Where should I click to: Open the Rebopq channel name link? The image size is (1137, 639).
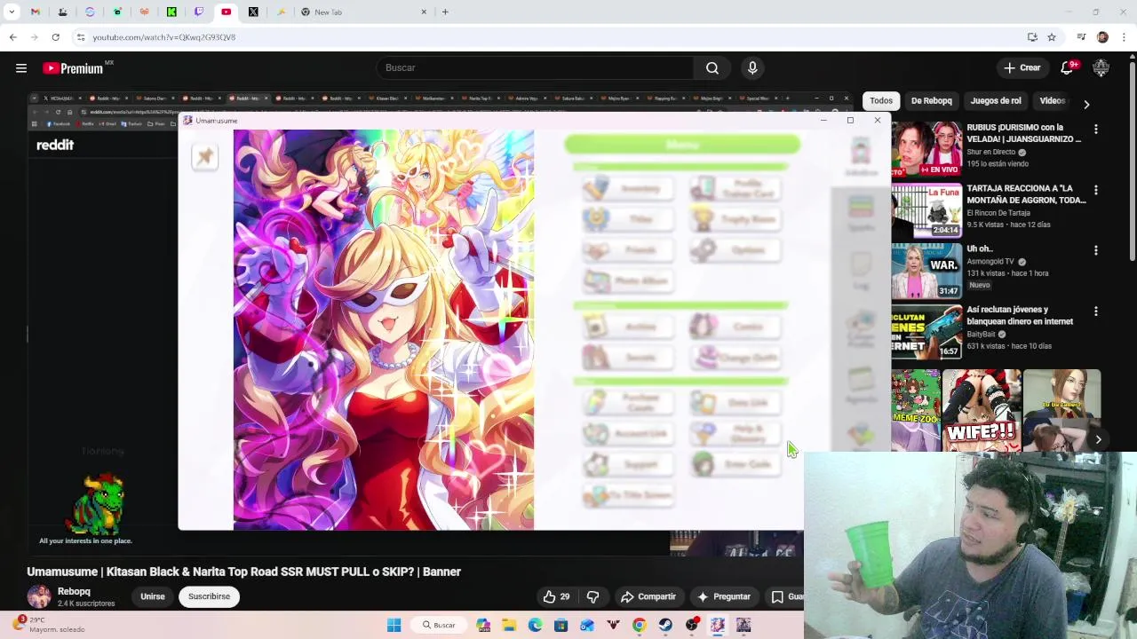[x=74, y=591]
